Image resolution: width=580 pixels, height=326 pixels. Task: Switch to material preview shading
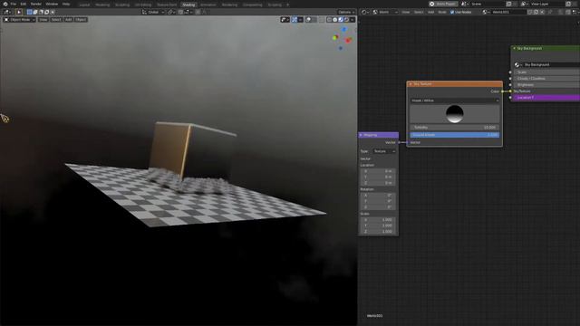pos(341,20)
